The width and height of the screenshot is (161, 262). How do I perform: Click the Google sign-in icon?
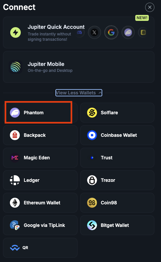point(111,32)
